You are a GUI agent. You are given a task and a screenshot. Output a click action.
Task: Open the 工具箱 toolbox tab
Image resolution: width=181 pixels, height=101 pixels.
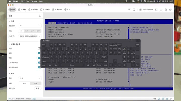click(x=22, y=9)
